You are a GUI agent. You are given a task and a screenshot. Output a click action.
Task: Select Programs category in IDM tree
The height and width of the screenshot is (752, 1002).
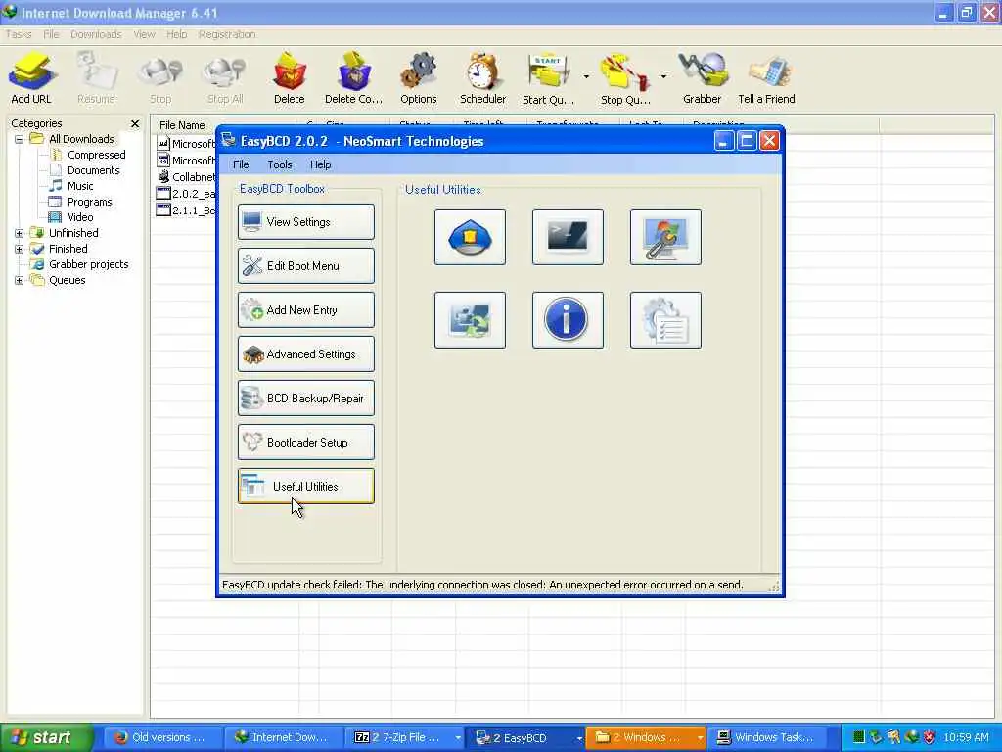point(89,202)
